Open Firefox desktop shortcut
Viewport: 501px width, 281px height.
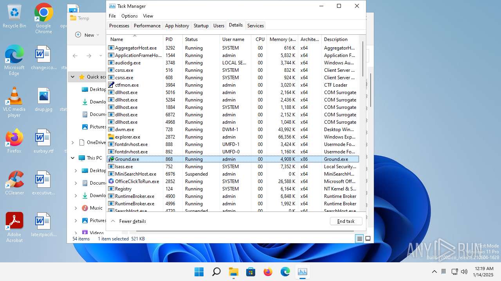point(14,141)
